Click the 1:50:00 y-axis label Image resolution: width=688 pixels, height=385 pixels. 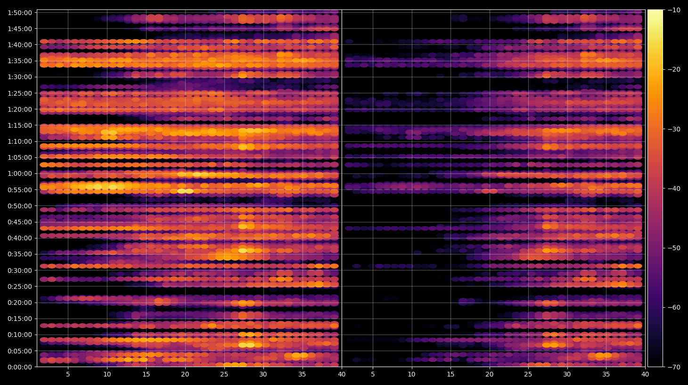pos(20,13)
